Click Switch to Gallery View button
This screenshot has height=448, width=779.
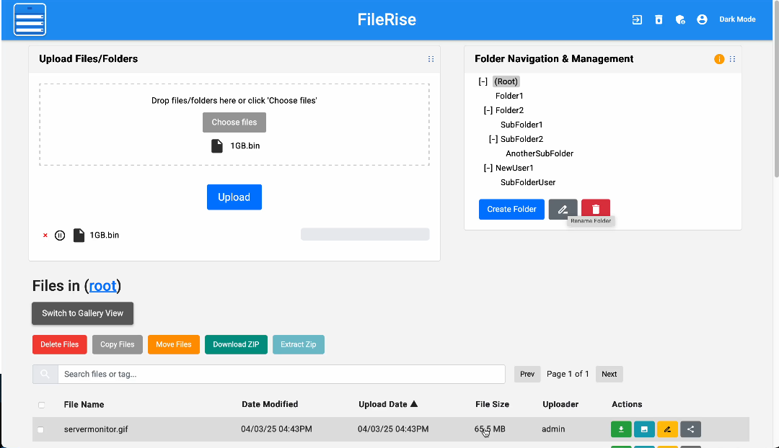click(x=82, y=313)
